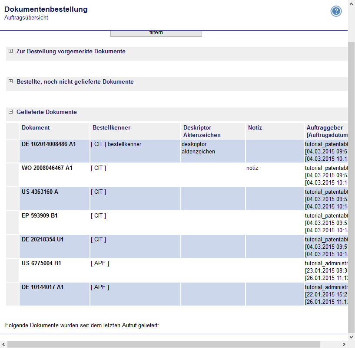355x348 pixels.
Task: Collapse the Gelieferte Dokumente section
Action: [x=10, y=111]
